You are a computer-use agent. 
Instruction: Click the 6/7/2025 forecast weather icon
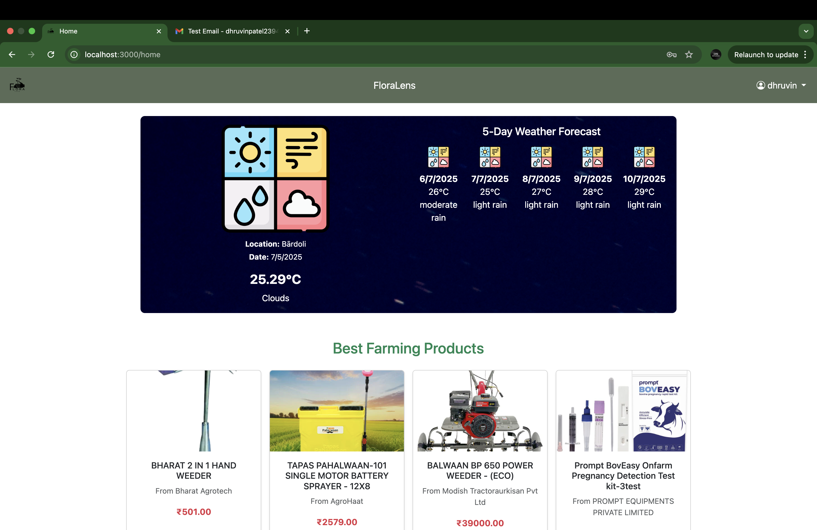click(x=438, y=157)
